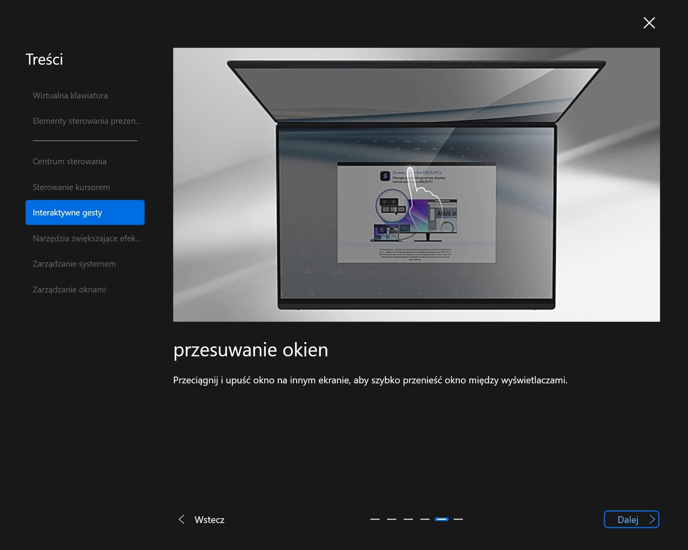The image size is (688, 550).
Task: Click the laptop window-drag demo image
Action: [416, 185]
